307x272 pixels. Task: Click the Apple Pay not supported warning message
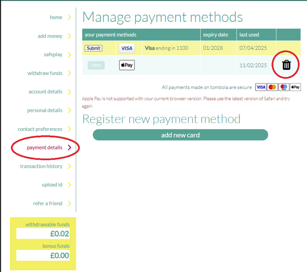coord(186,102)
